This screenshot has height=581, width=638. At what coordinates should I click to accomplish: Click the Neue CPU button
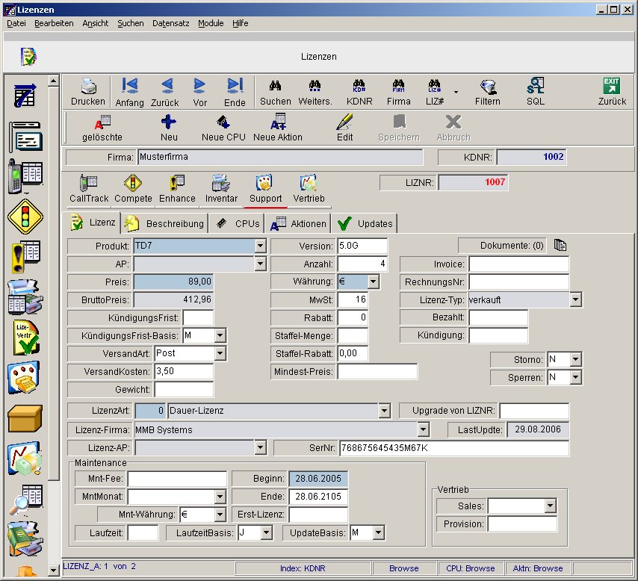point(223,128)
